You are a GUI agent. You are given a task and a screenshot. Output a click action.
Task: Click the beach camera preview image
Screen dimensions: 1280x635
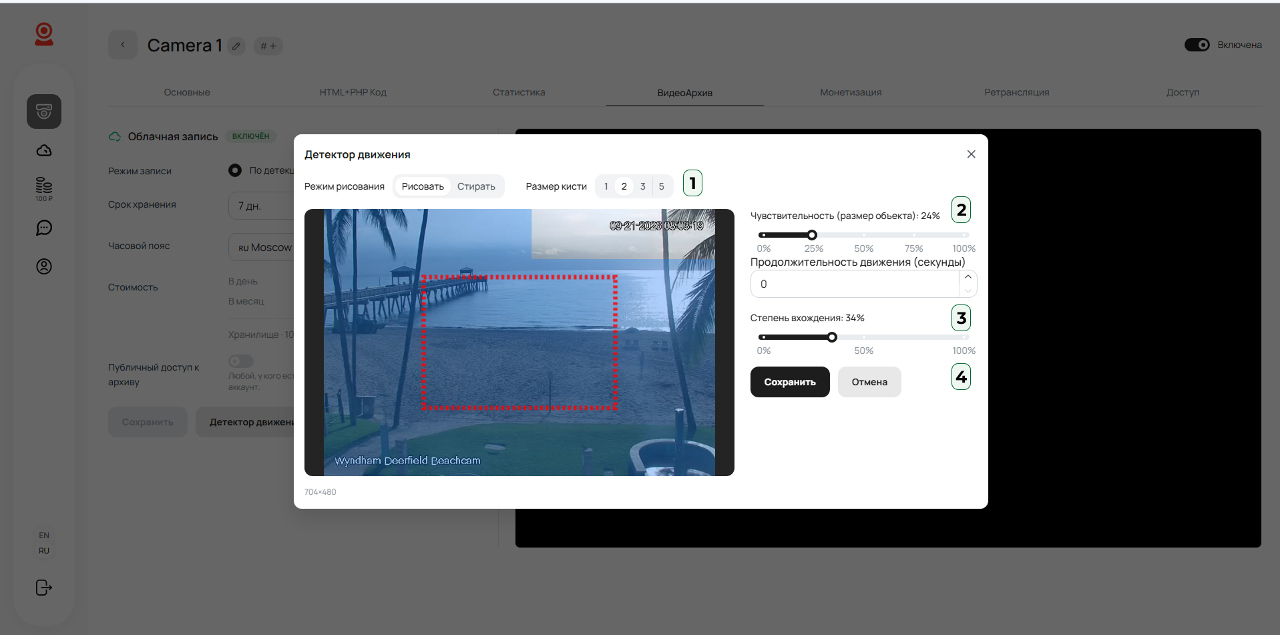tap(519, 343)
